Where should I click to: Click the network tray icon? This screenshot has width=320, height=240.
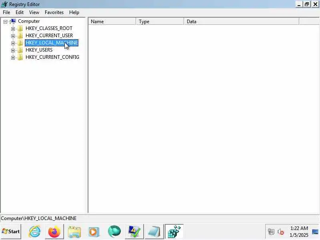(x=271, y=232)
